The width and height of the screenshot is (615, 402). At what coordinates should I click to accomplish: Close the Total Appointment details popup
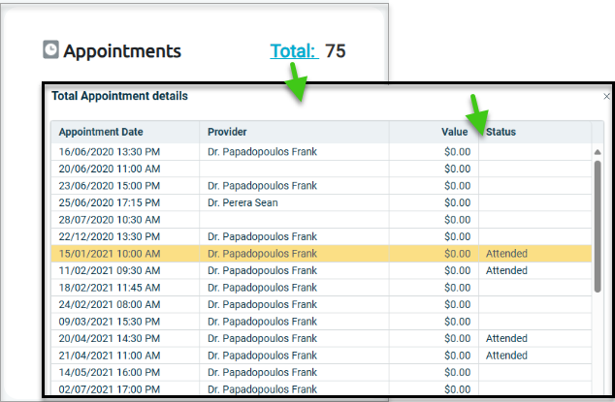[606, 97]
